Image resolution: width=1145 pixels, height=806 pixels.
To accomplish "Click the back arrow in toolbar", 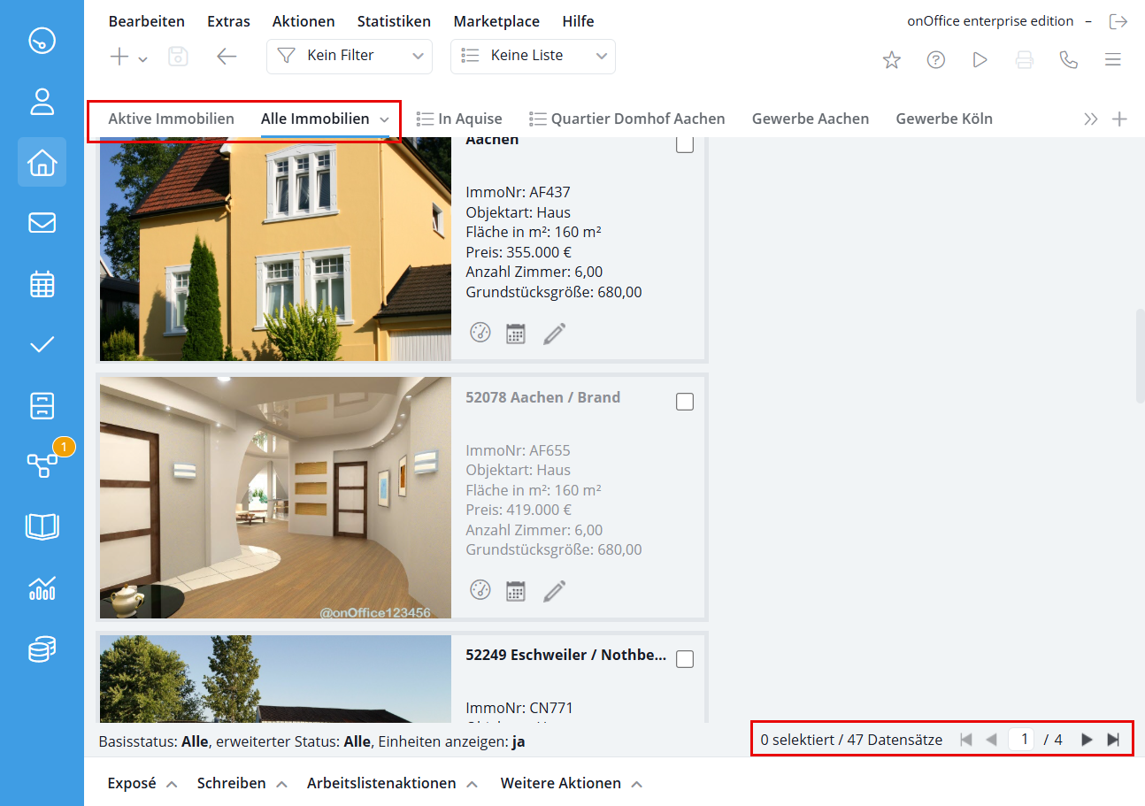I will coord(227,57).
